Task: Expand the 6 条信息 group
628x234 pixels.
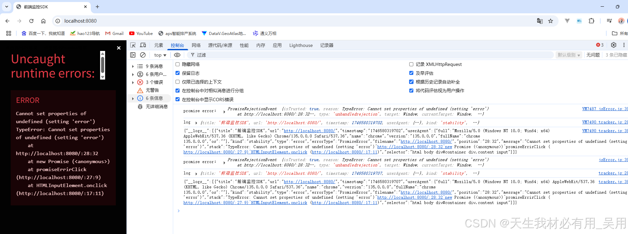Action: pos(133,98)
